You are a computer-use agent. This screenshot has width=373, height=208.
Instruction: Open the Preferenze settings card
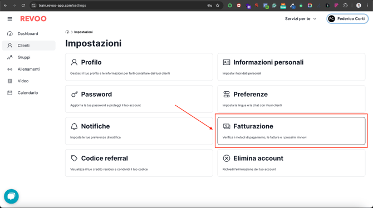(291, 99)
